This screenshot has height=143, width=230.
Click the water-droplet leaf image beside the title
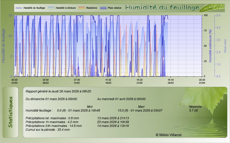(x=212, y=8)
